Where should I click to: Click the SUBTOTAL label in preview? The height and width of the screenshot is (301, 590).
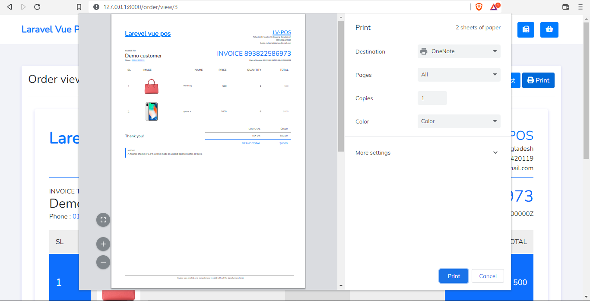pos(254,129)
